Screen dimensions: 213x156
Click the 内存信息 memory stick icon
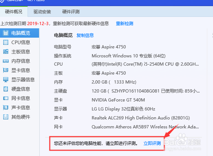(x=6, y=61)
